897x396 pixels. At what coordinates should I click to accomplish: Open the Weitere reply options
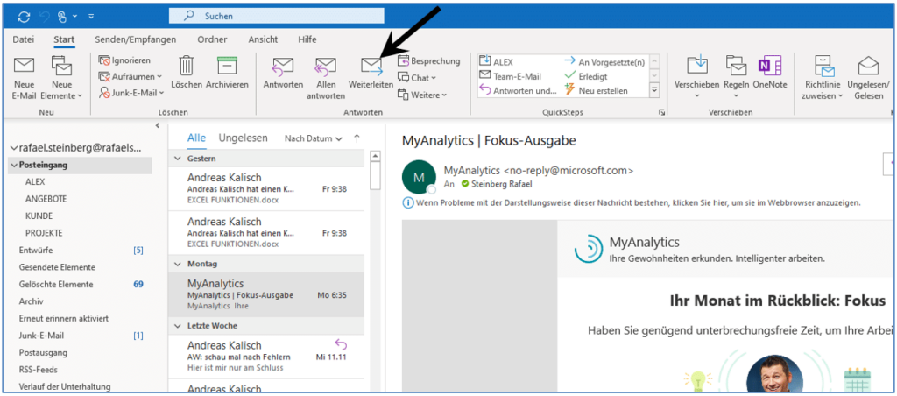(x=422, y=95)
